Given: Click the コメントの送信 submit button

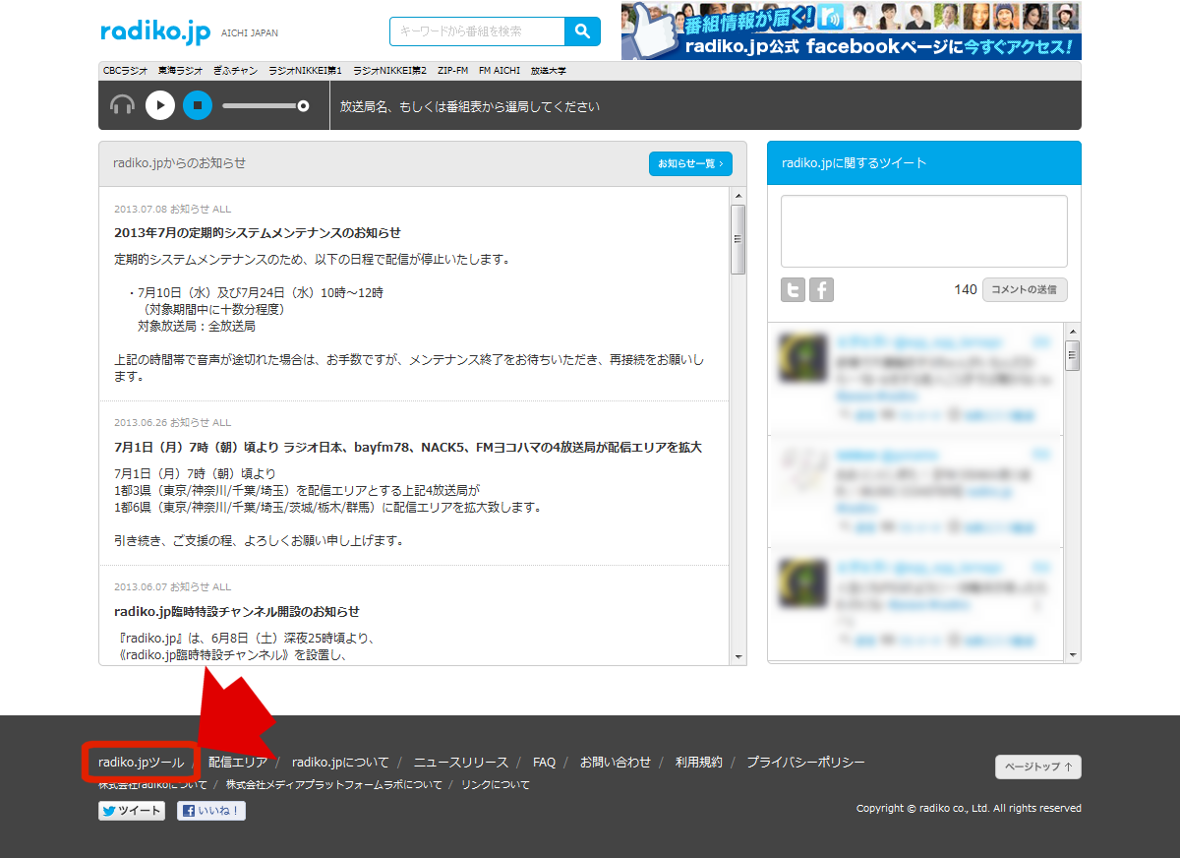Looking at the screenshot, I should click(1025, 289).
